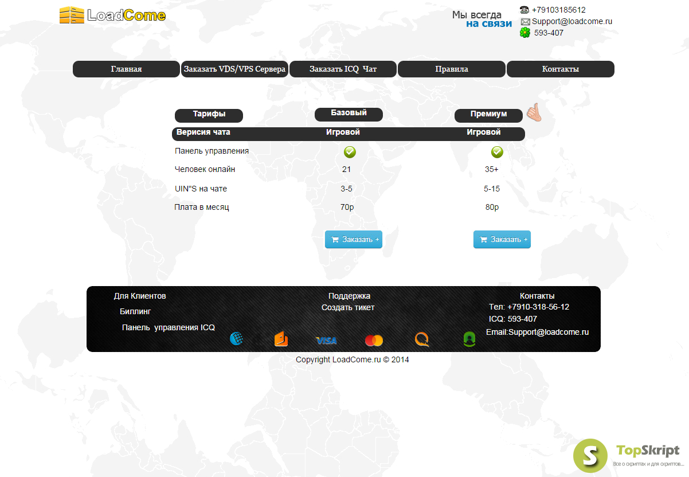The width and height of the screenshot is (689, 477).
Task: Click the Контакты footer heading
Action: pyautogui.click(x=537, y=296)
